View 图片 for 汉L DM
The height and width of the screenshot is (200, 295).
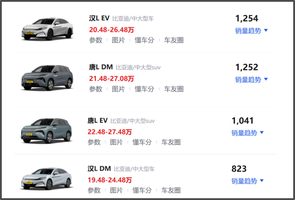116,190
